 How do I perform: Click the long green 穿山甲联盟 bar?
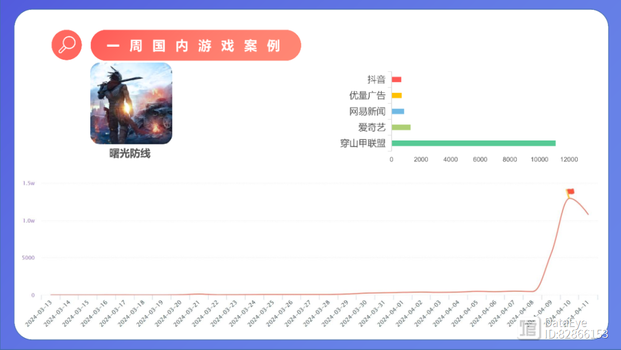[x=474, y=143]
